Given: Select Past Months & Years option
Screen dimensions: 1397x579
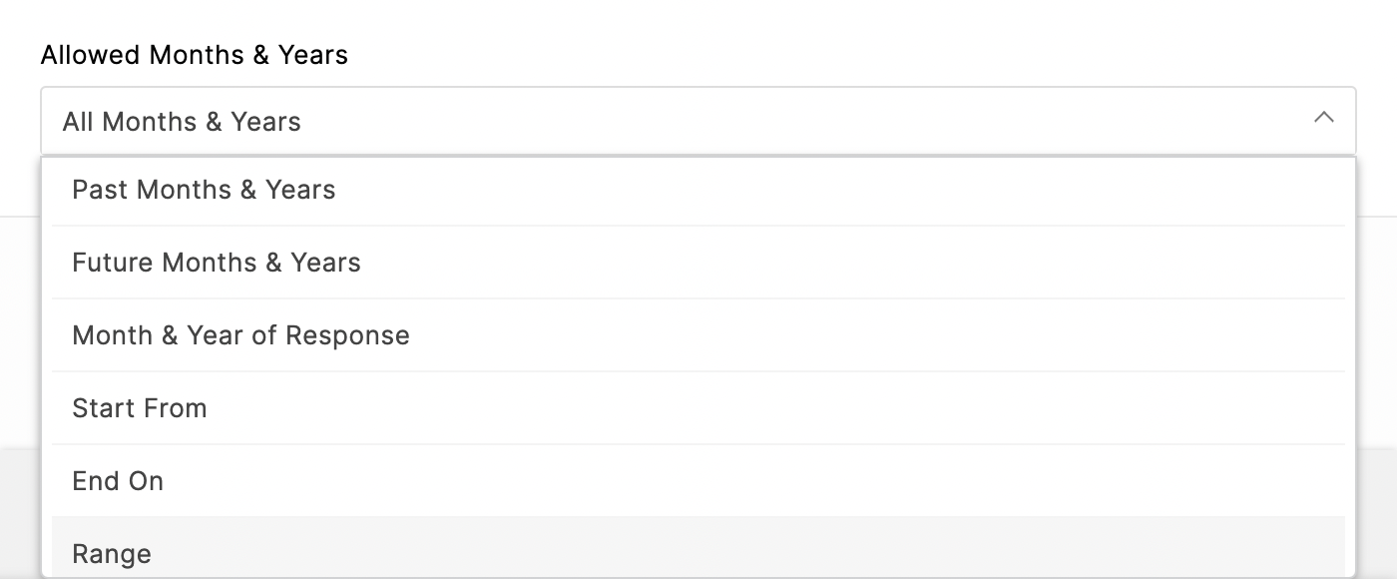Looking at the screenshot, I should click(x=204, y=190).
